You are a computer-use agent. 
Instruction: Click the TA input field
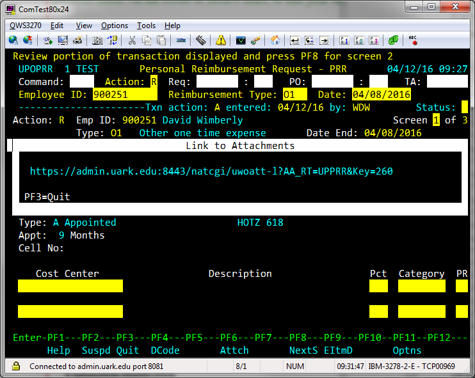click(447, 81)
